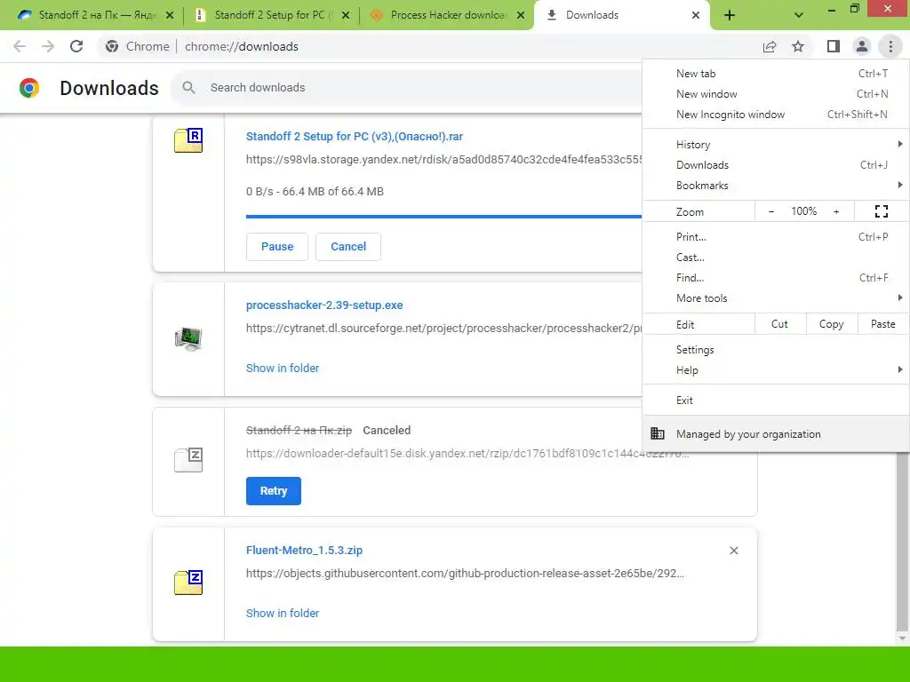Screen dimensions: 910x682
Task: Expand the History submenu
Action: point(776,145)
